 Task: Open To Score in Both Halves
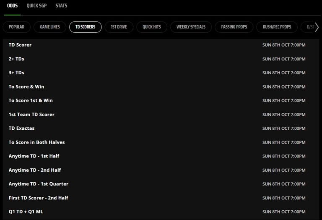click(x=36, y=142)
